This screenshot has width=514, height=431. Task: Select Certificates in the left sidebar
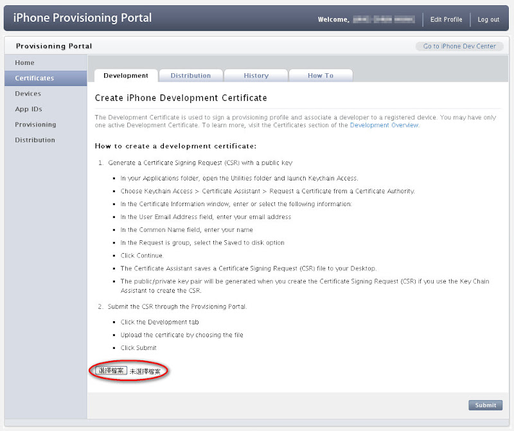35,78
